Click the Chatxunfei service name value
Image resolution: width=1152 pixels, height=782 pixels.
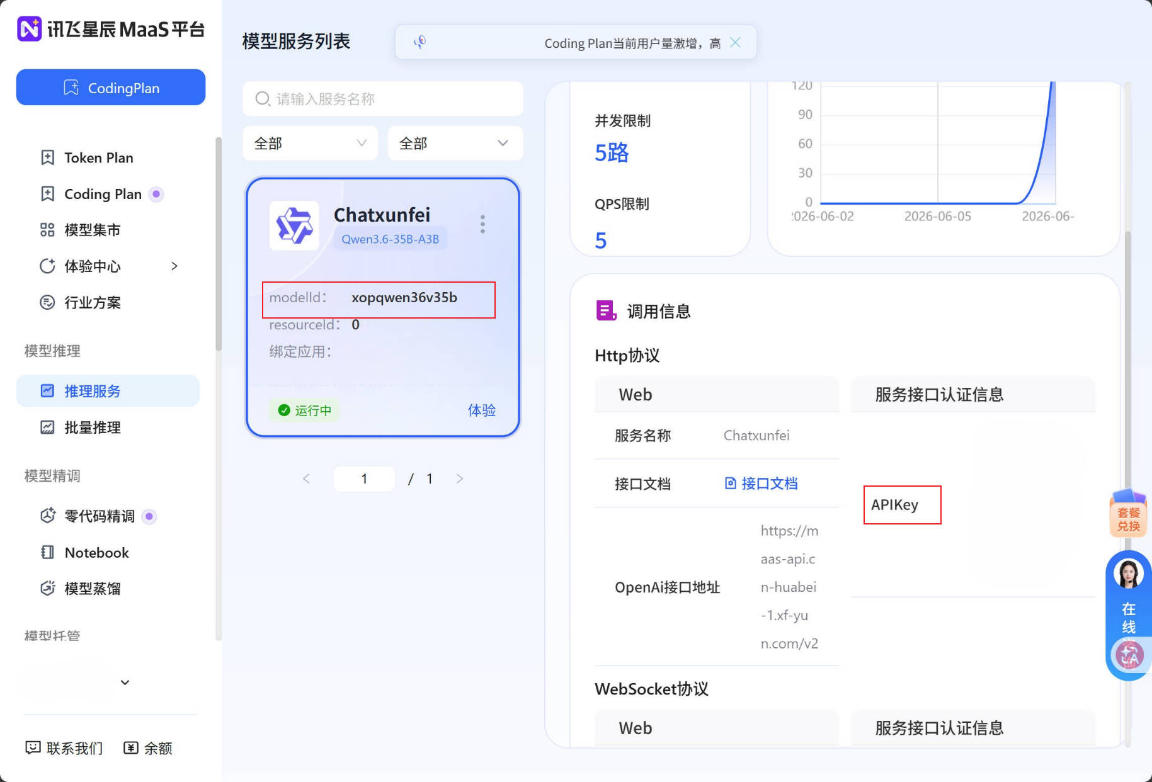click(x=756, y=436)
